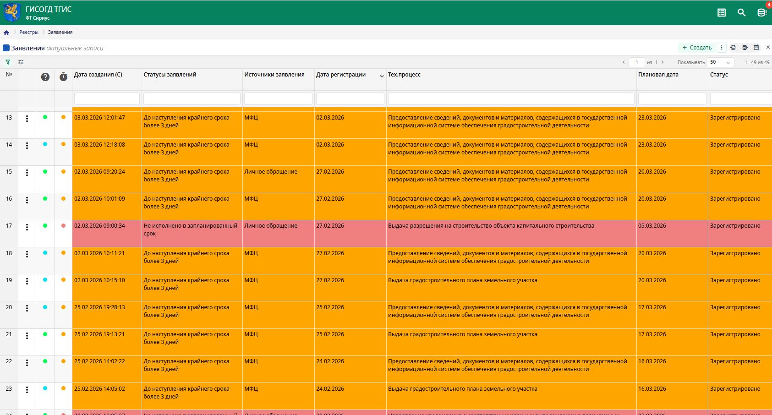
Task: Go to Реестры breadcrumb
Action: tap(29, 33)
